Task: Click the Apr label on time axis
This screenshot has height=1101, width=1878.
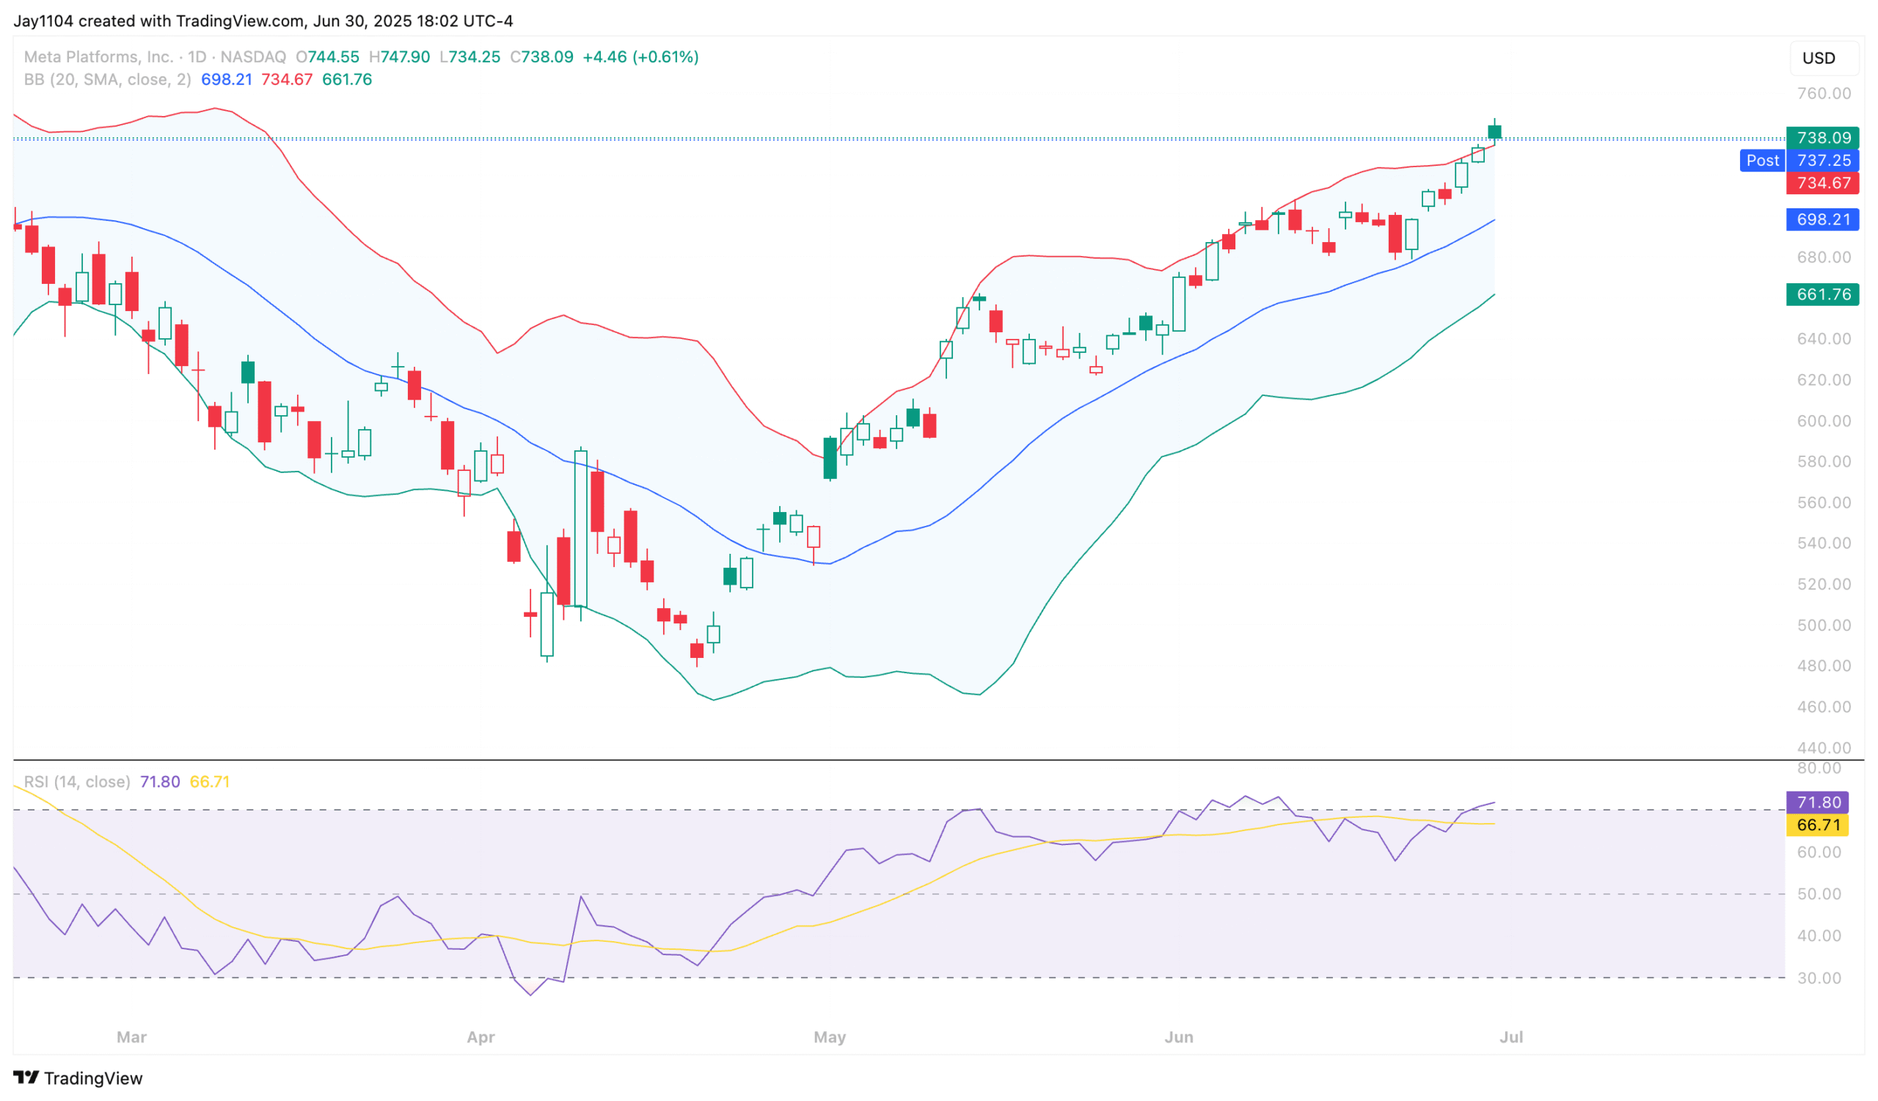Action: point(481,1037)
